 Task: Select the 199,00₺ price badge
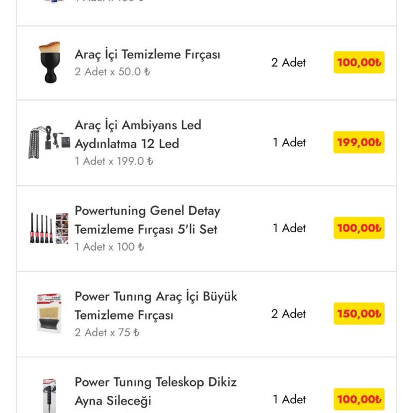(x=359, y=143)
